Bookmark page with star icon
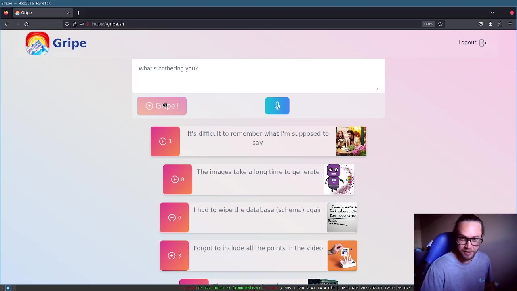The width and height of the screenshot is (517, 291). pyautogui.click(x=440, y=24)
